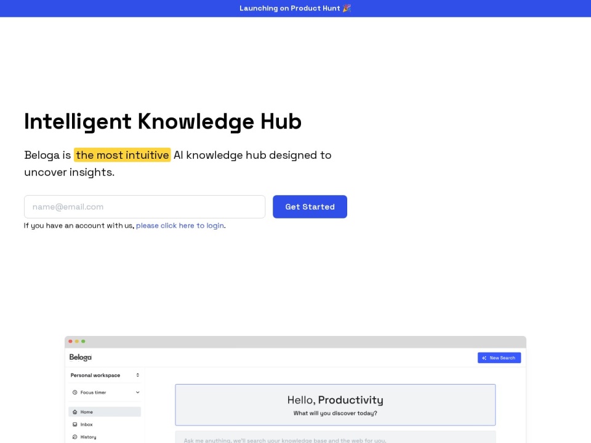
Task: Click the Ask me anything search box
Action: point(336,437)
